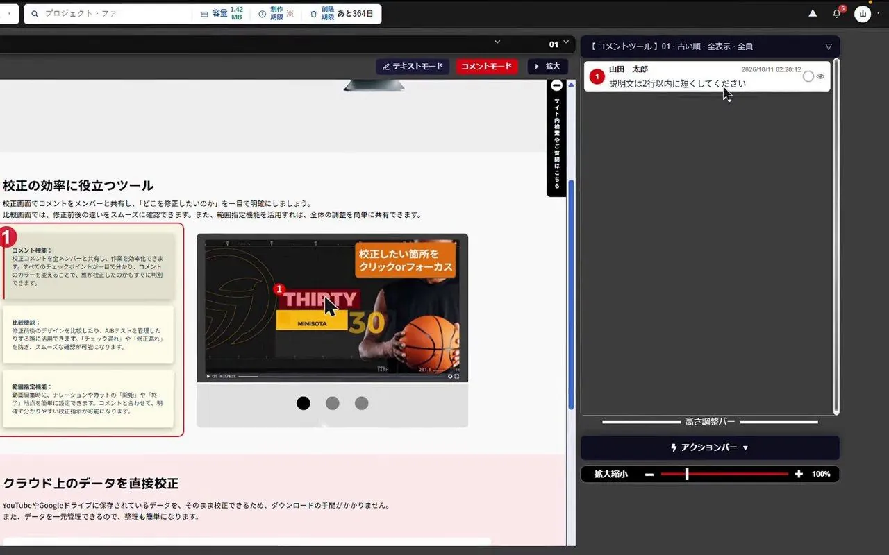The height and width of the screenshot is (555, 889).
Task: Open the video player settings gear
Action: pyautogui.click(x=450, y=376)
